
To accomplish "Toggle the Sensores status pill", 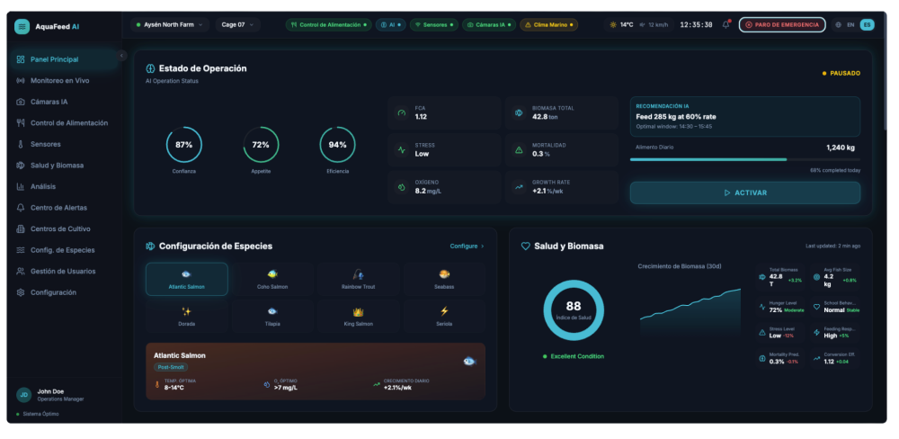I will pos(433,24).
